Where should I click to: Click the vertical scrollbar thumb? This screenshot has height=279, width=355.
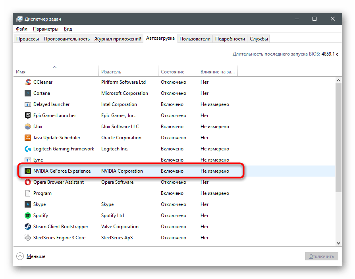[x=338, y=138]
